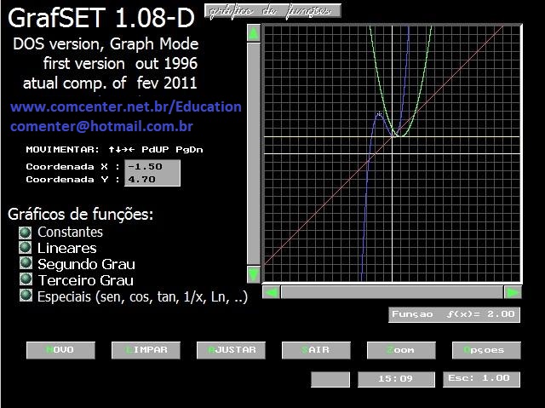The width and height of the screenshot is (545, 408).
Task: Choose Terceiro Grau functions
Action: click(x=25, y=279)
